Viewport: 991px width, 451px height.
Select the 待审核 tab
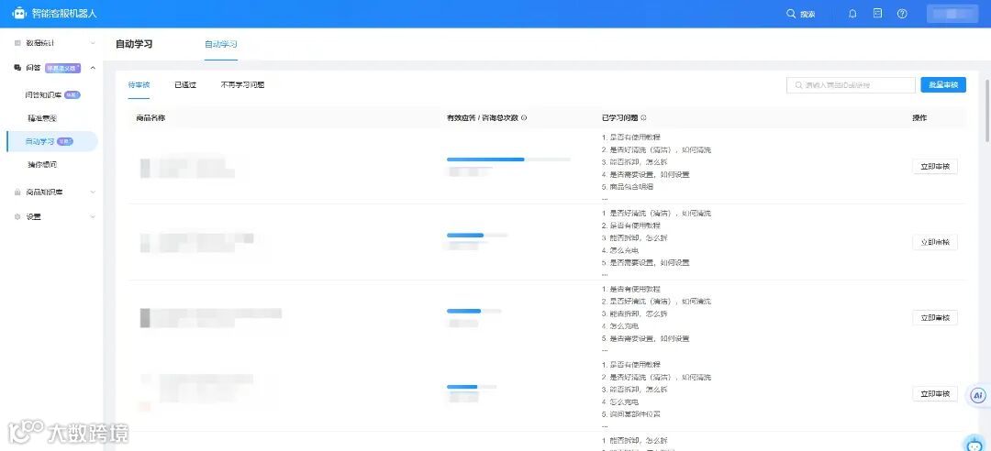tap(139, 84)
